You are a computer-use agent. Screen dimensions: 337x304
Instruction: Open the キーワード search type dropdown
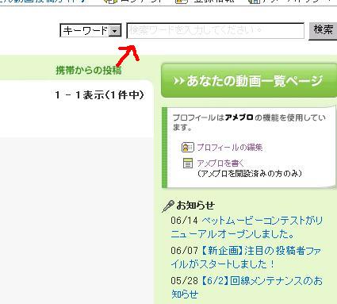click(90, 31)
